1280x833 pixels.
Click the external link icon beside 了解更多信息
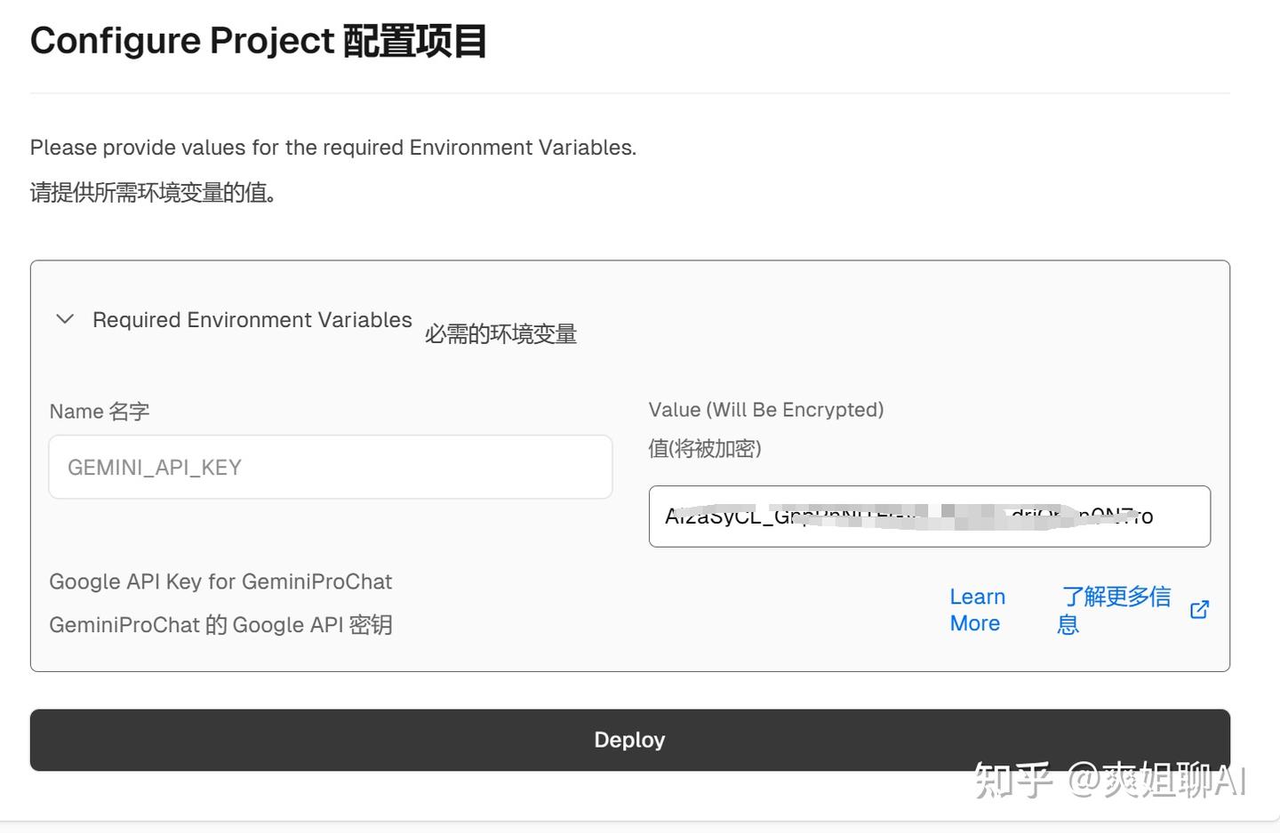(1199, 609)
